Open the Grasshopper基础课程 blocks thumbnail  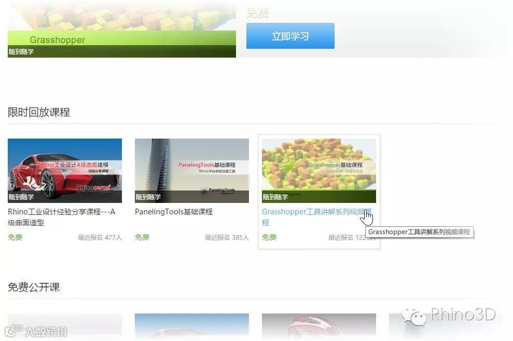tap(318, 170)
